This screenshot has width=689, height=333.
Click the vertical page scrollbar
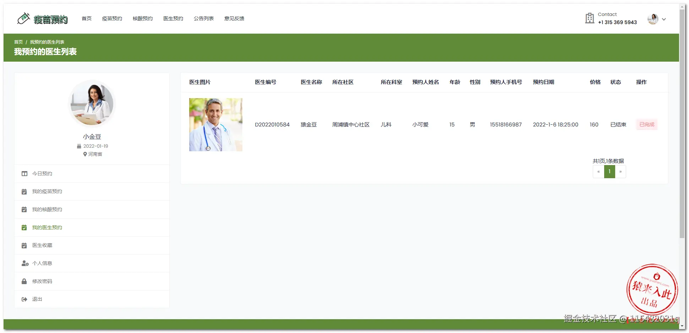(x=682, y=124)
